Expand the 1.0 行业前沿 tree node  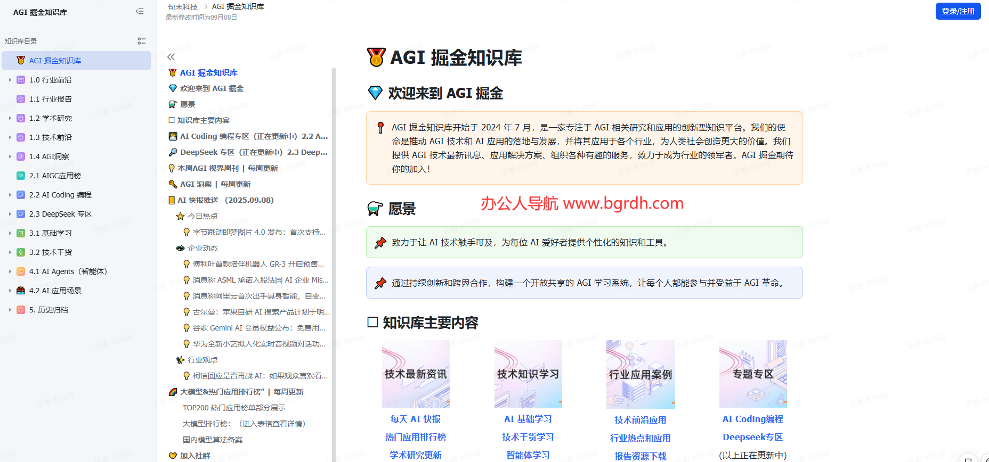10,80
